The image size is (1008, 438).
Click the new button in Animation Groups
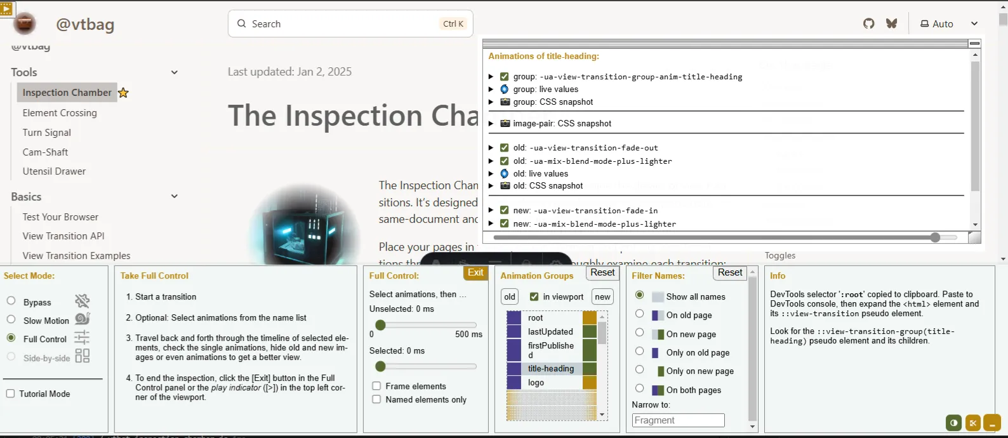pyautogui.click(x=602, y=296)
